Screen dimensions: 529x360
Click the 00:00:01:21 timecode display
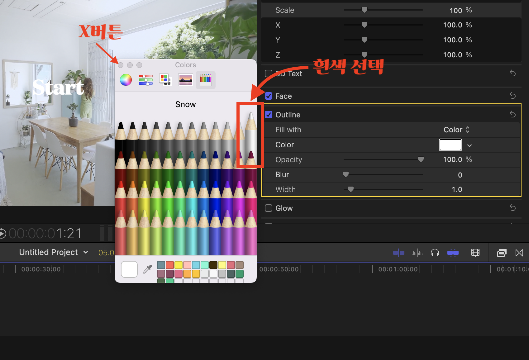45,234
